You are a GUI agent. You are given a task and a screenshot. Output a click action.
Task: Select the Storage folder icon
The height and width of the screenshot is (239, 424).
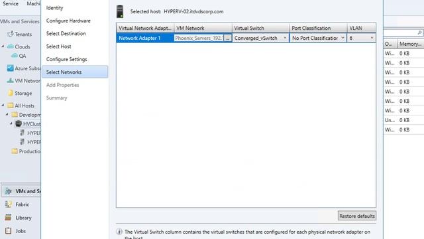[11, 93]
